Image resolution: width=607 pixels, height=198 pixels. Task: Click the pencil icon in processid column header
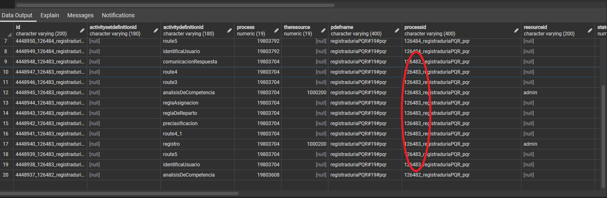[x=516, y=30]
